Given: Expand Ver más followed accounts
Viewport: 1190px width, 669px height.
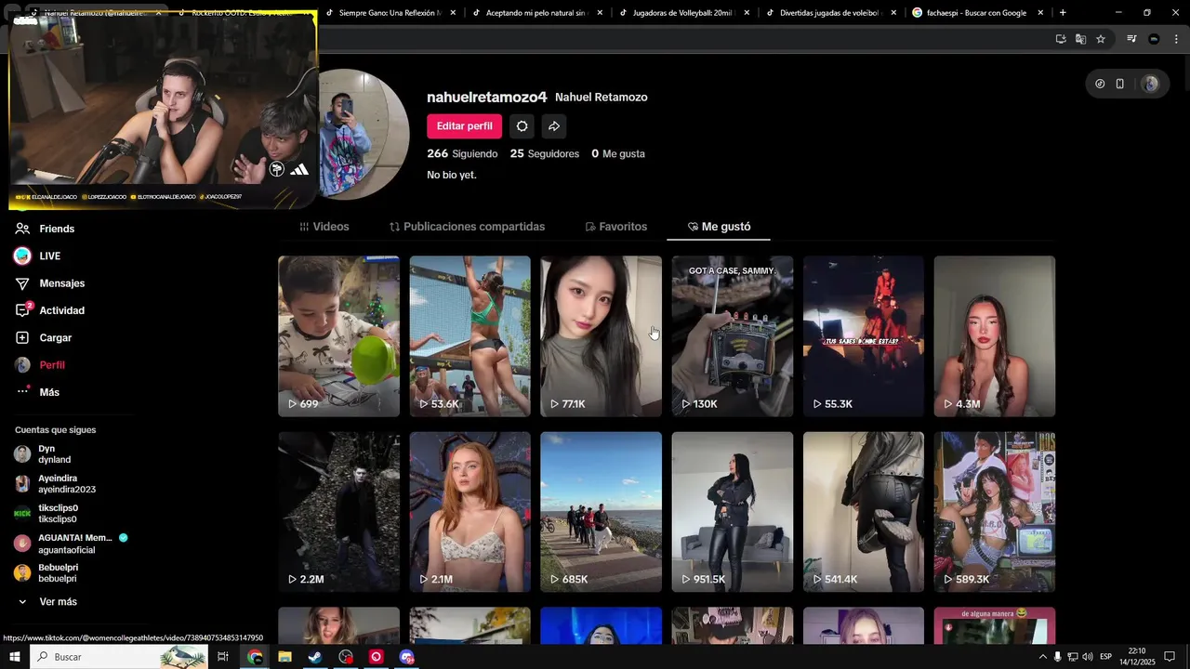Looking at the screenshot, I should coord(58,602).
